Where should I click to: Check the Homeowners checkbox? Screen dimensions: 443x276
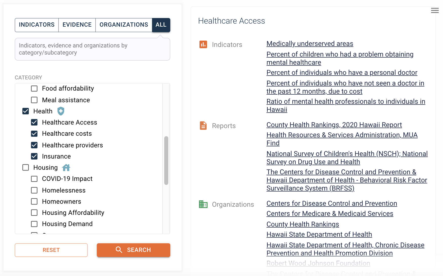pos(34,201)
